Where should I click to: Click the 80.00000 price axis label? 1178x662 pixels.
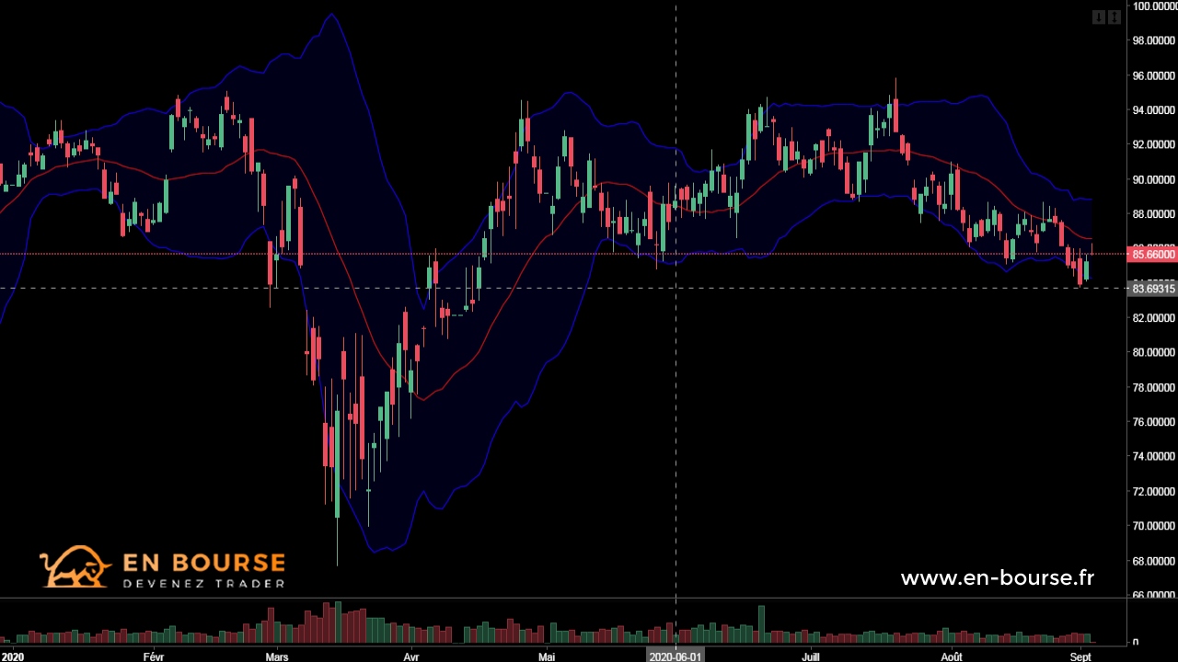(1154, 352)
